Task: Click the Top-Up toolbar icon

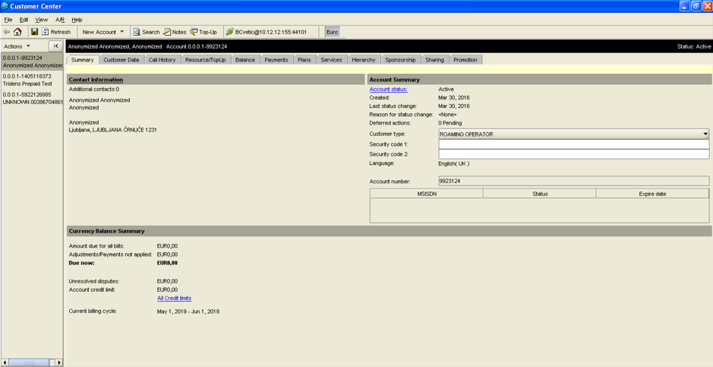Action: pyautogui.click(x=203, y=32)
